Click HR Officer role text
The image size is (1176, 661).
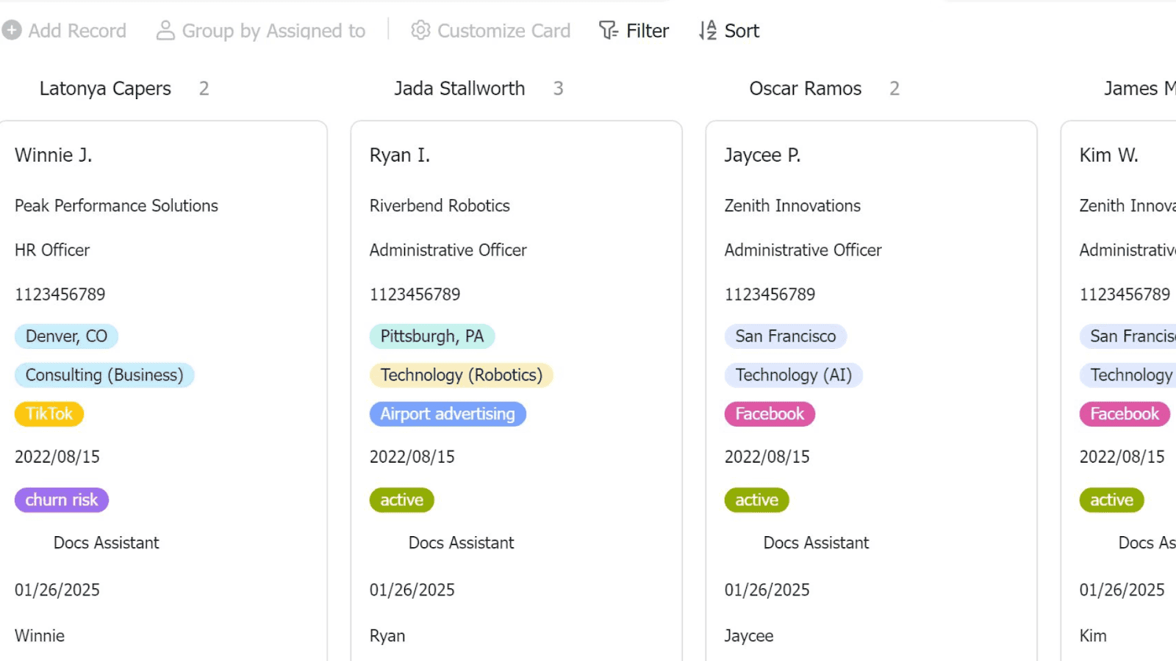point(52,250)
